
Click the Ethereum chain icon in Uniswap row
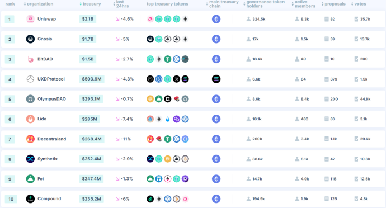click(216, 19)
